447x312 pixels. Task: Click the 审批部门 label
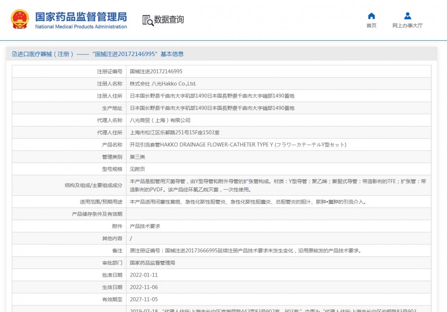click(112, 263)
